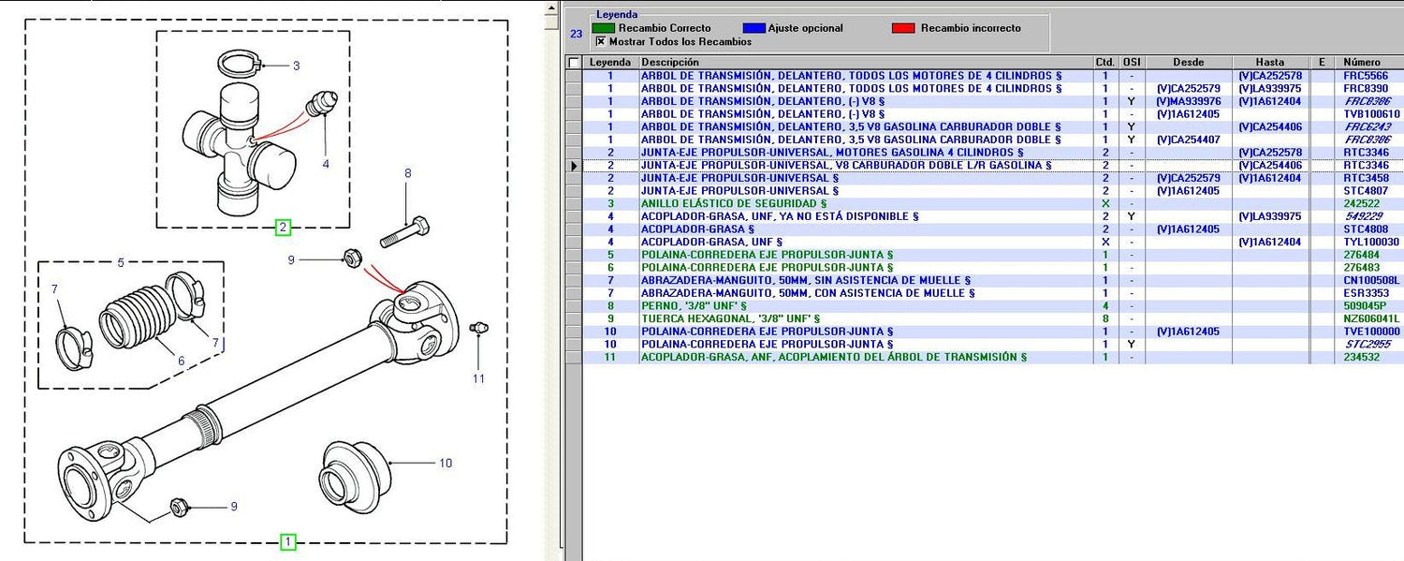
Task: Toggle the Mostrar Todos los Recambios checkbox
Action: (601, 41)
